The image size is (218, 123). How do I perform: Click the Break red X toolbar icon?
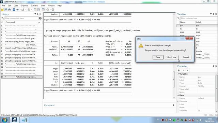click(x=53, y=10)
